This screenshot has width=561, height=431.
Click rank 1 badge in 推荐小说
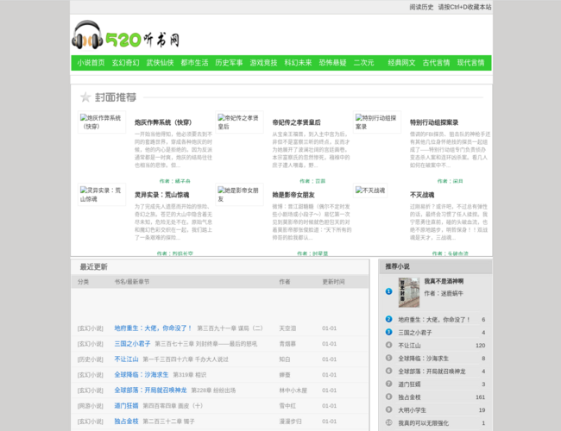tap(388, 291)
